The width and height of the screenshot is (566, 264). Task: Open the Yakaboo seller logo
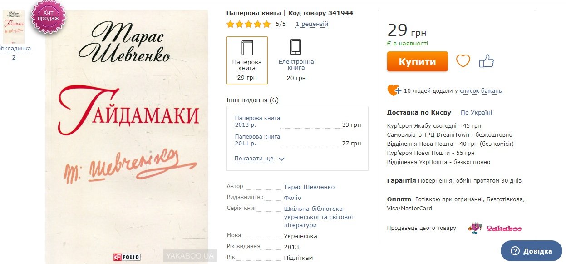click(495, 228)
